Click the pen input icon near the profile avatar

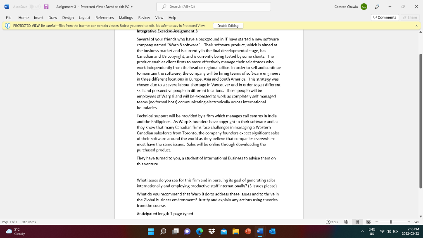pos(377,6)
